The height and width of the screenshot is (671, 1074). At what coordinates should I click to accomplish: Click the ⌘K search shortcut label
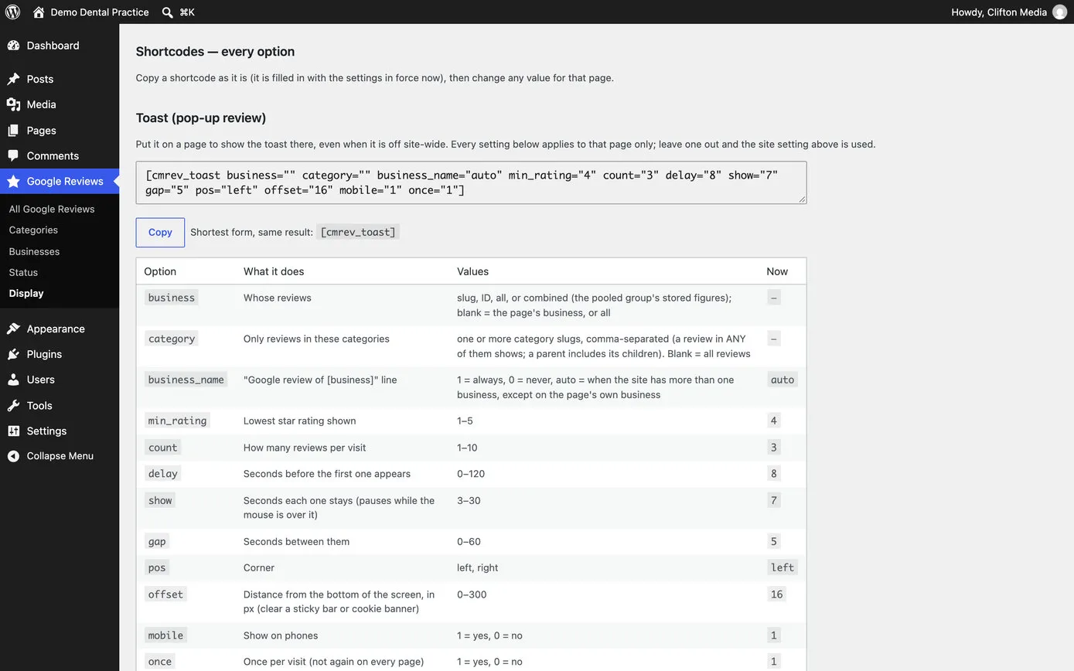tap(187, 12)
